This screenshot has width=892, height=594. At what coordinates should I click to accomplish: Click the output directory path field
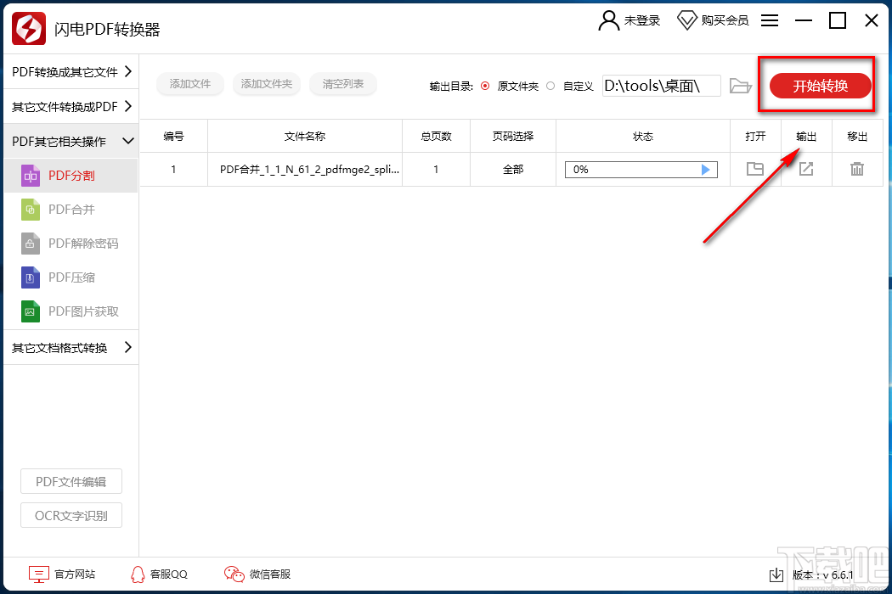pyautogui.click(x=661, y=85)
